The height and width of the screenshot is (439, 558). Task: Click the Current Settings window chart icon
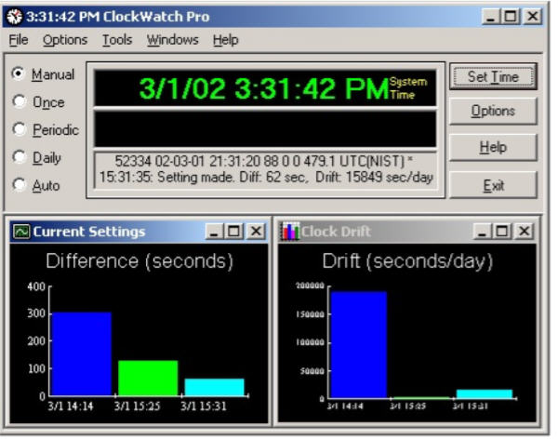(x=21, y=232)
